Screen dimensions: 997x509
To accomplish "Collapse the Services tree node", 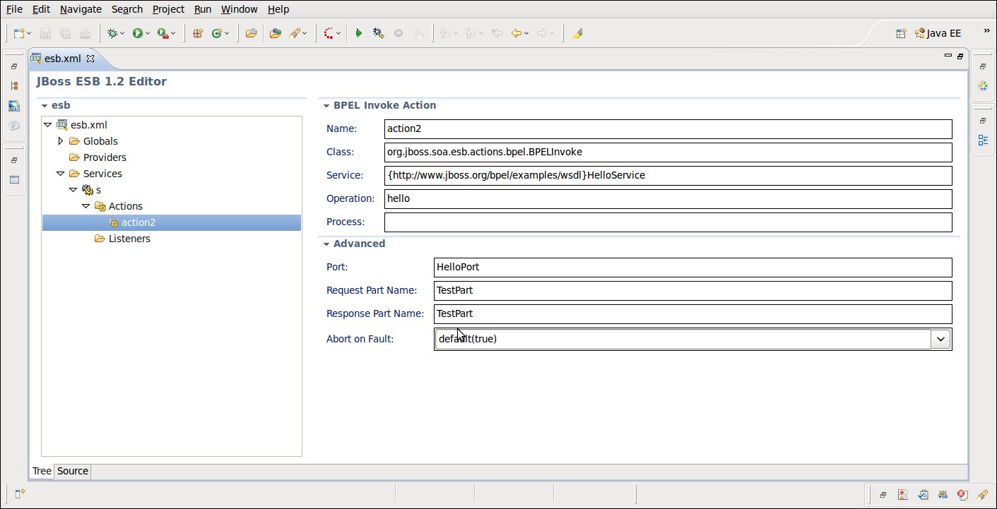I will 61,174.
